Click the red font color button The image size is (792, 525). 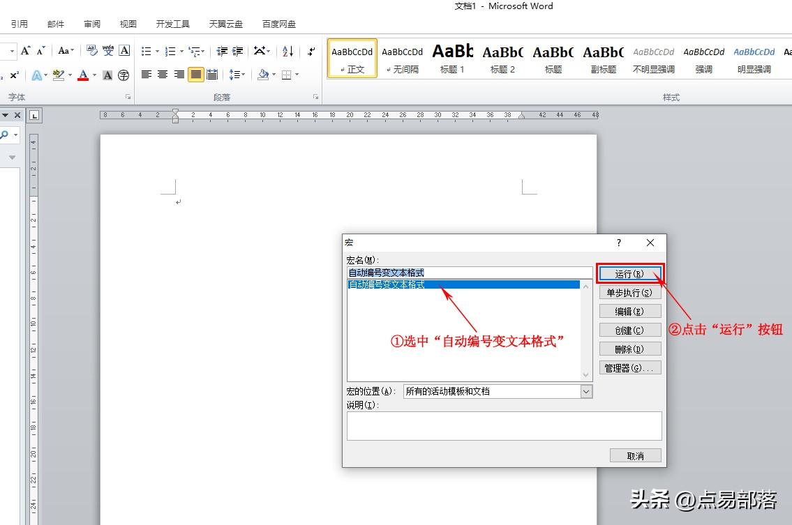(x=83, y=75)
